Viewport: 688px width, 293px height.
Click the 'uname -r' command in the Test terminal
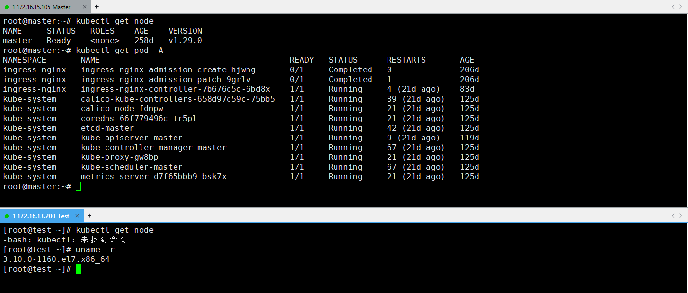coord(95,250)
